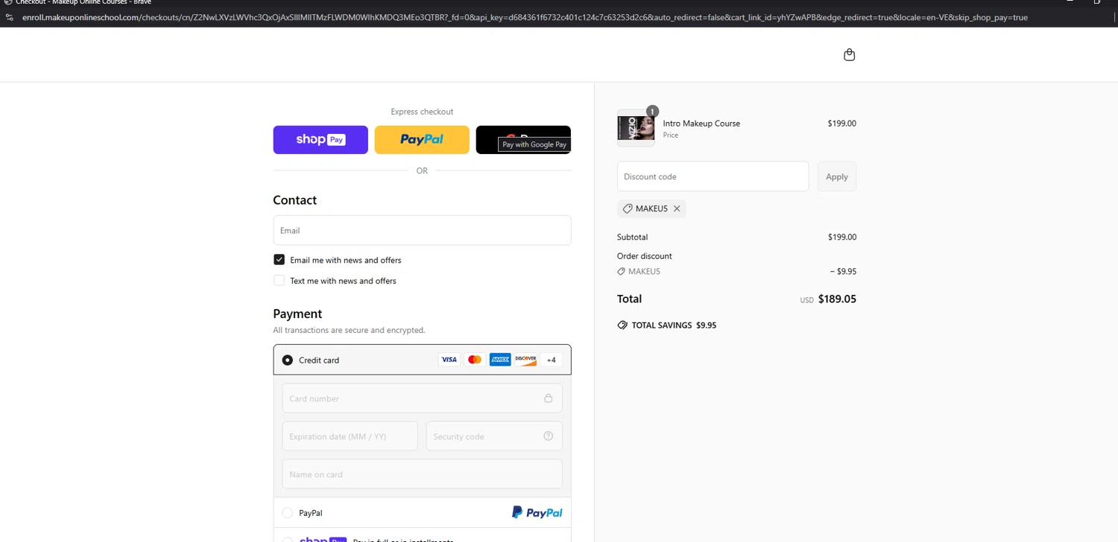1118x542 pixels.
Task: Select the Google Pay express button
Action: (523, 140)
